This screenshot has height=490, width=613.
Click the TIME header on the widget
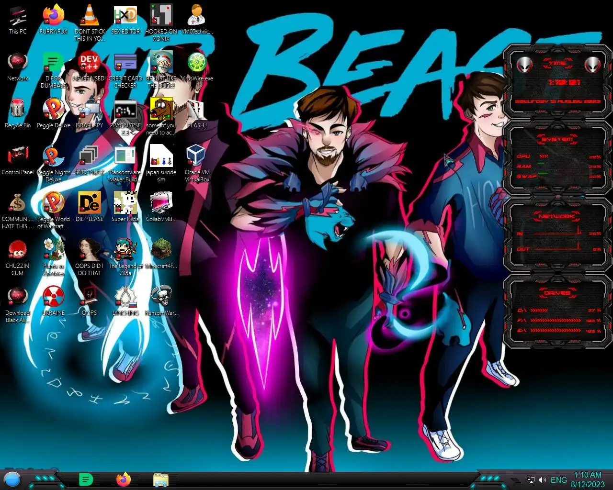click(557, 63)
